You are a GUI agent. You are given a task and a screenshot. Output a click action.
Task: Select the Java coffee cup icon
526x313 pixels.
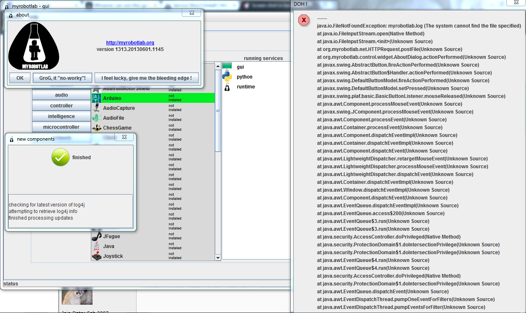(x=96, y=246)
